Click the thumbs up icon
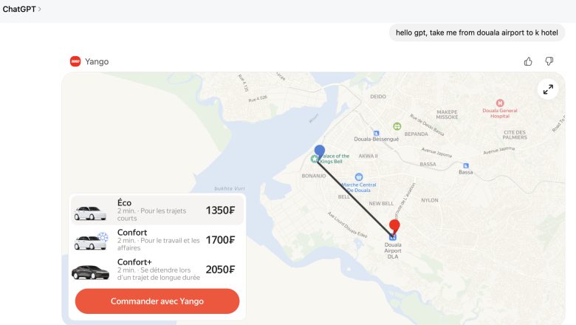The image size is (576, 325). point(528,61)
